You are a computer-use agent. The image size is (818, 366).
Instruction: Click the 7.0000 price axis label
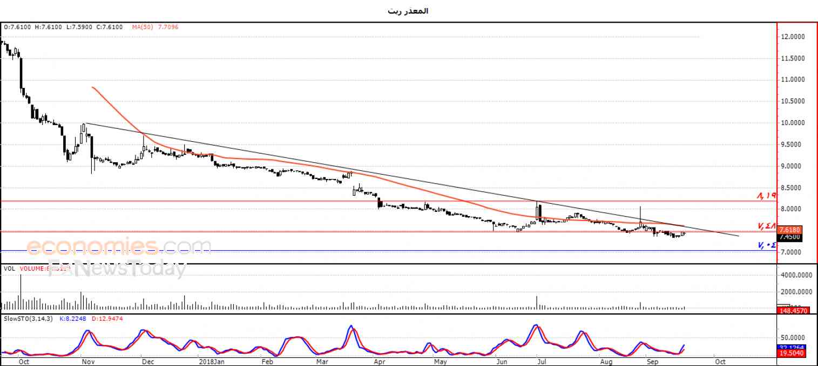click(790, 252)
